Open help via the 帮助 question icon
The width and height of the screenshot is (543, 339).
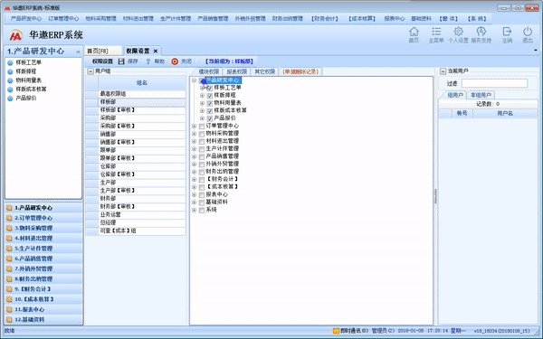point(148,61)
